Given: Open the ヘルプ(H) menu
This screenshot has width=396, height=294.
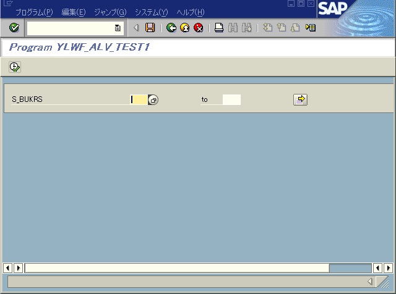Looking at the screenshot, I should tap(190, 12).
